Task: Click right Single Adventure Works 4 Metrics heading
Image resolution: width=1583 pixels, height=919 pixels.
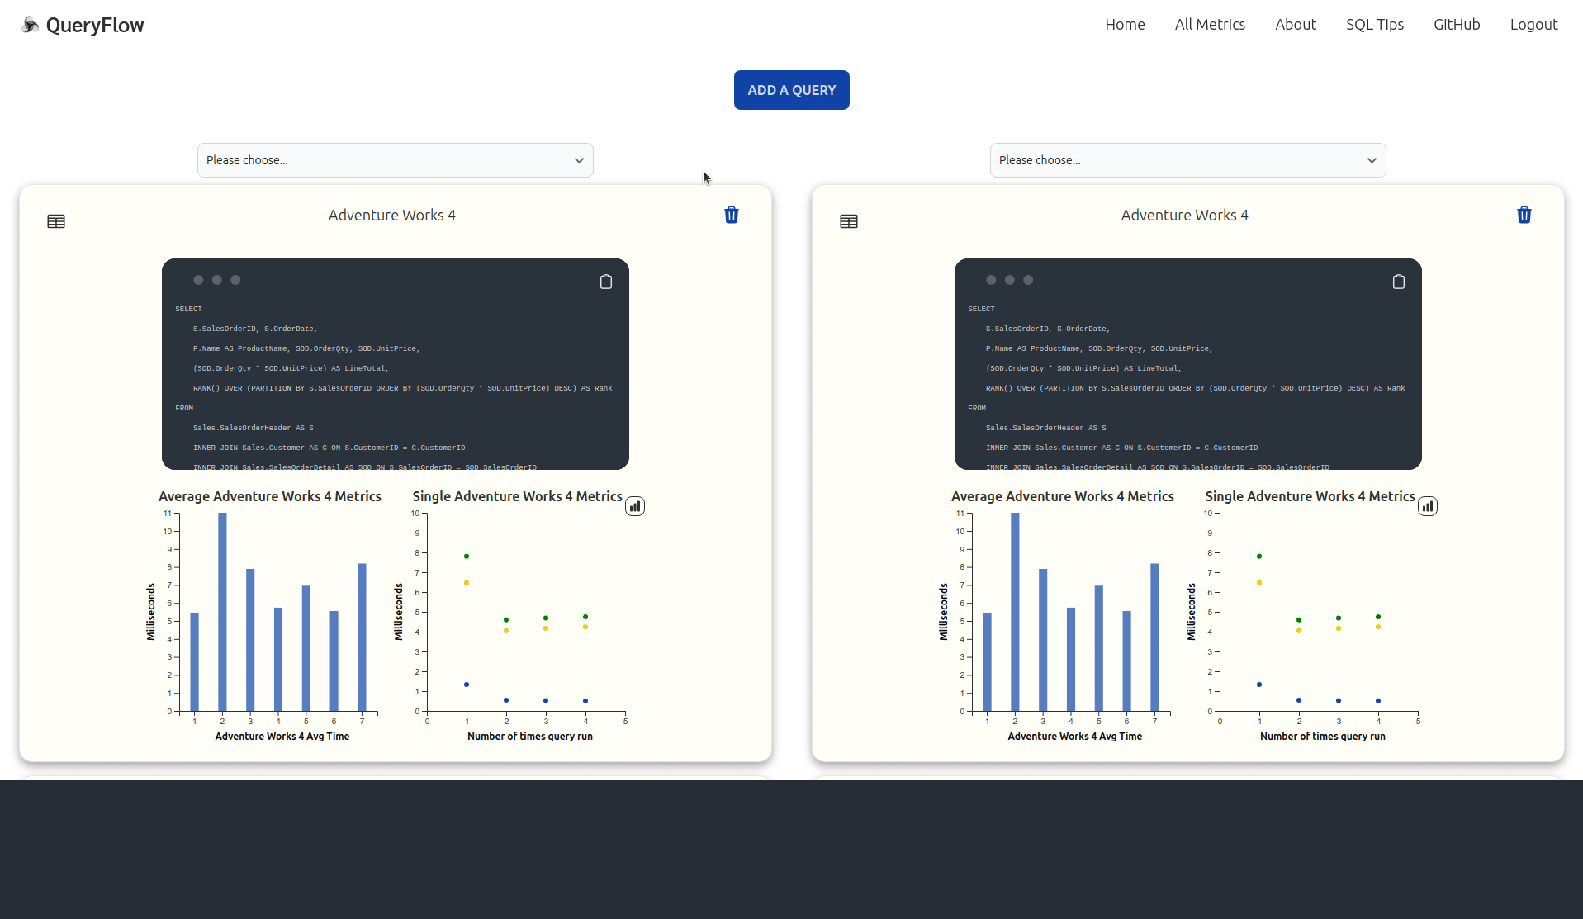Action: click(1310, 496)
